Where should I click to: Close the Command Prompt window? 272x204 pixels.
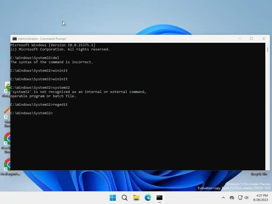coord(264,39)
